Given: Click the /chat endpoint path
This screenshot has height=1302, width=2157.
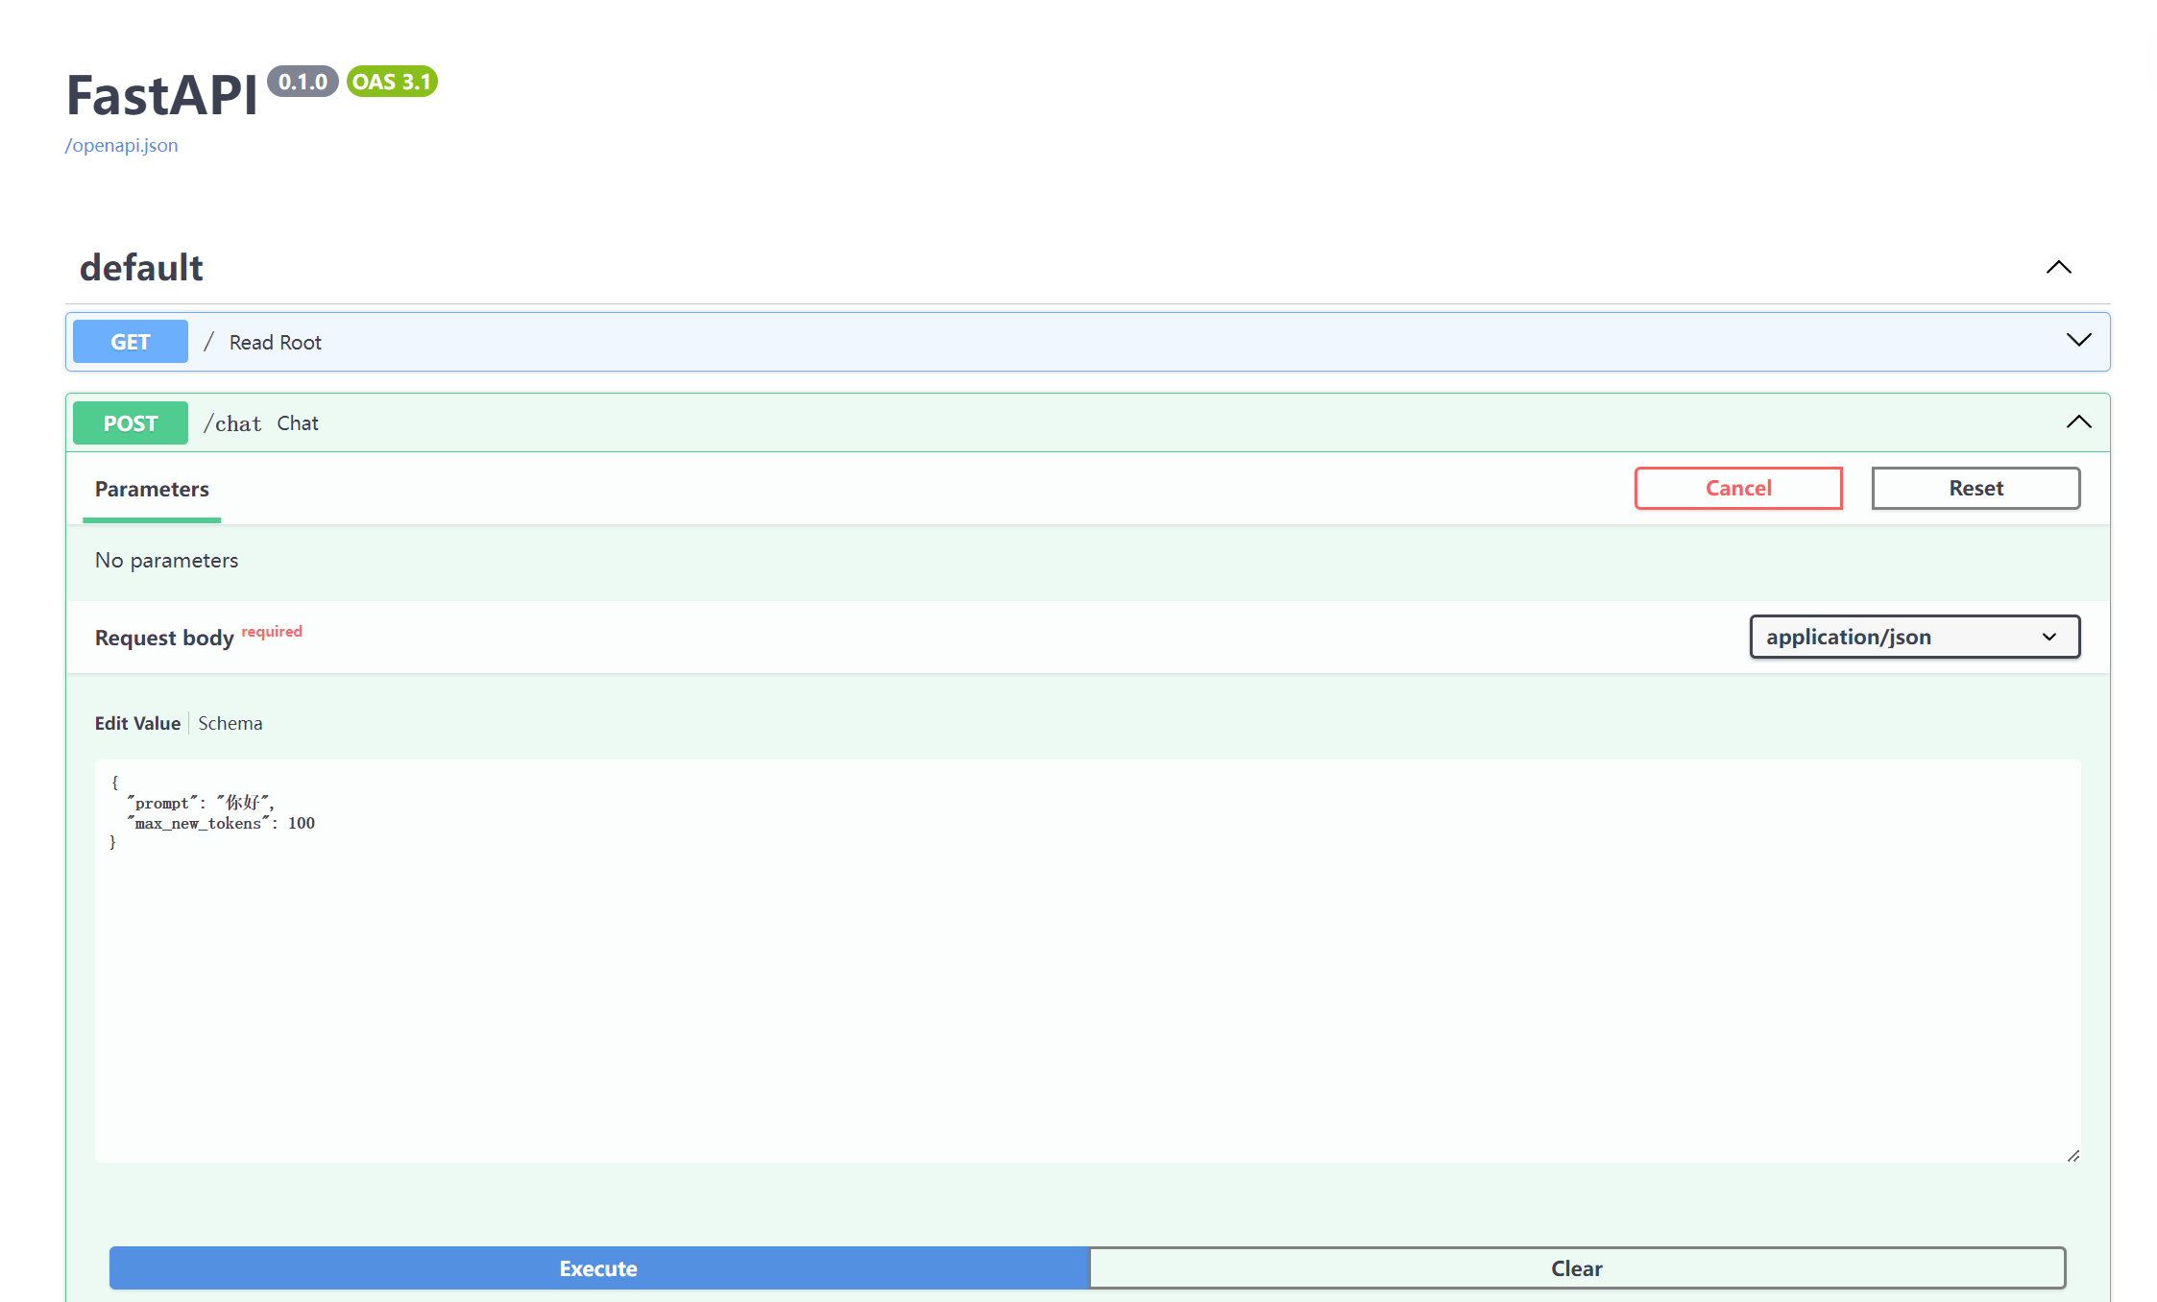Looking at the screenshot, I should click(232, 423).
